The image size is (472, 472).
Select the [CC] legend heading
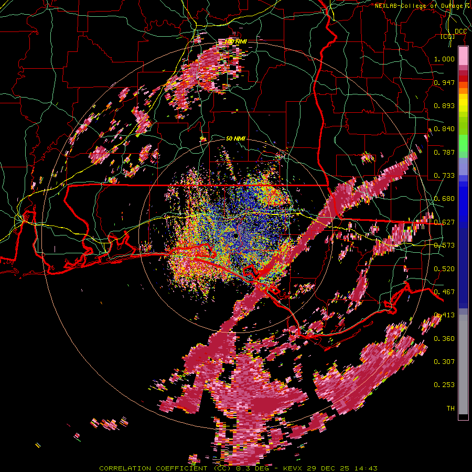[448, 36]
